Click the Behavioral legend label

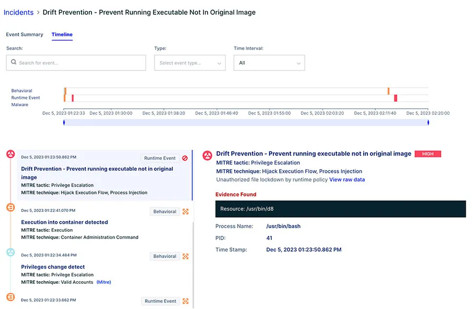point(22,90)
